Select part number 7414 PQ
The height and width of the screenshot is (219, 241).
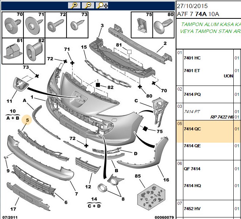pos(192,94)
